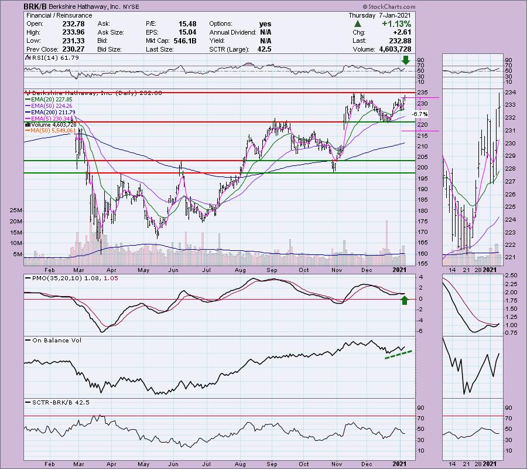
Task: Click the High price value 233.96
Action: [73, 32]
